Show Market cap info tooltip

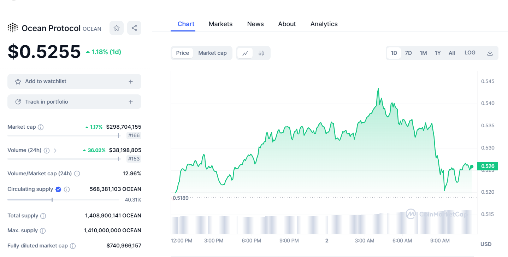tap(41, 127)
